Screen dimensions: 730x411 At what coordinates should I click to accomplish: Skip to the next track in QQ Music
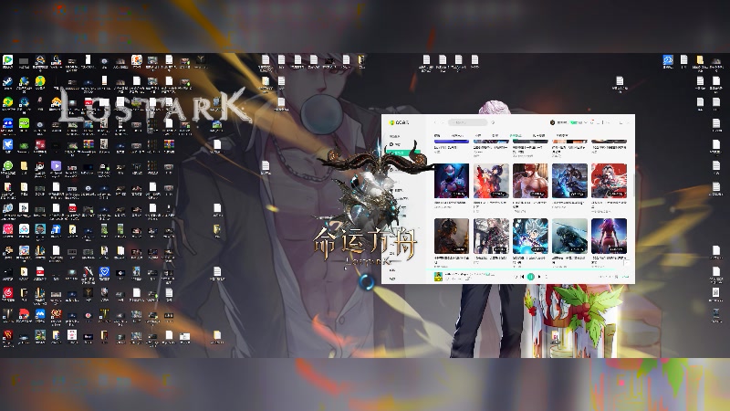click(539, 277)
